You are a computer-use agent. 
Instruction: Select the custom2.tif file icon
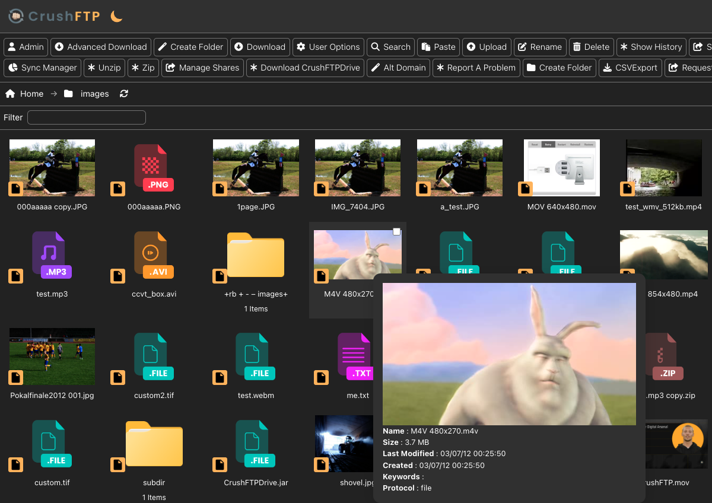(154, 356)
